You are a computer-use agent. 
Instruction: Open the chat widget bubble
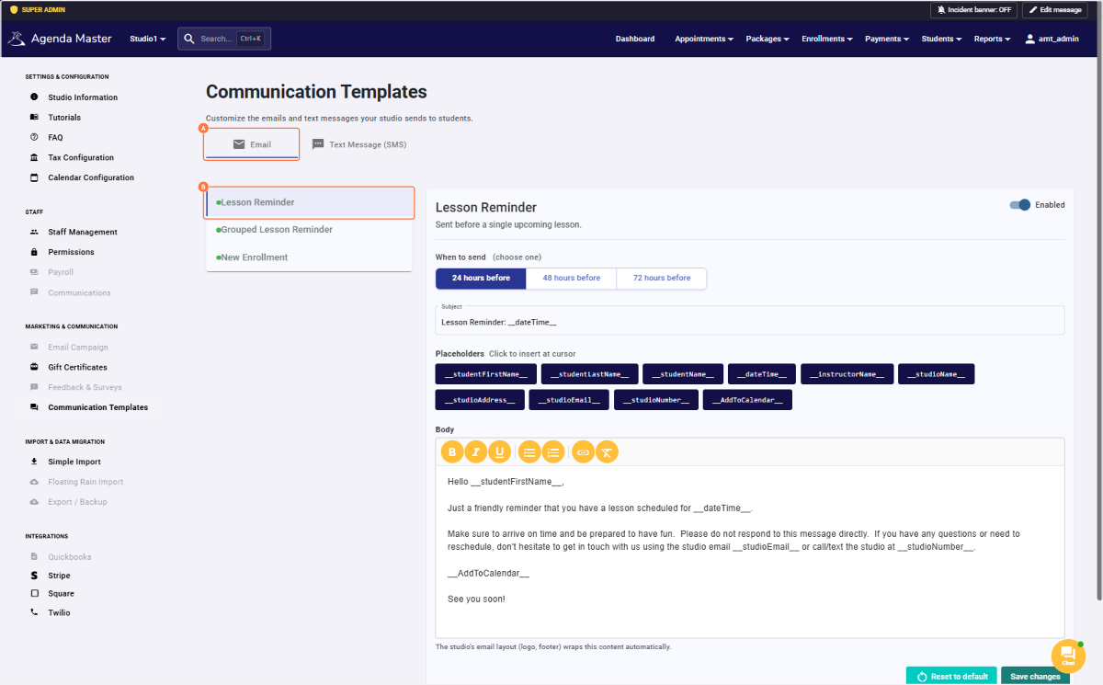[x=1068, y=656]
